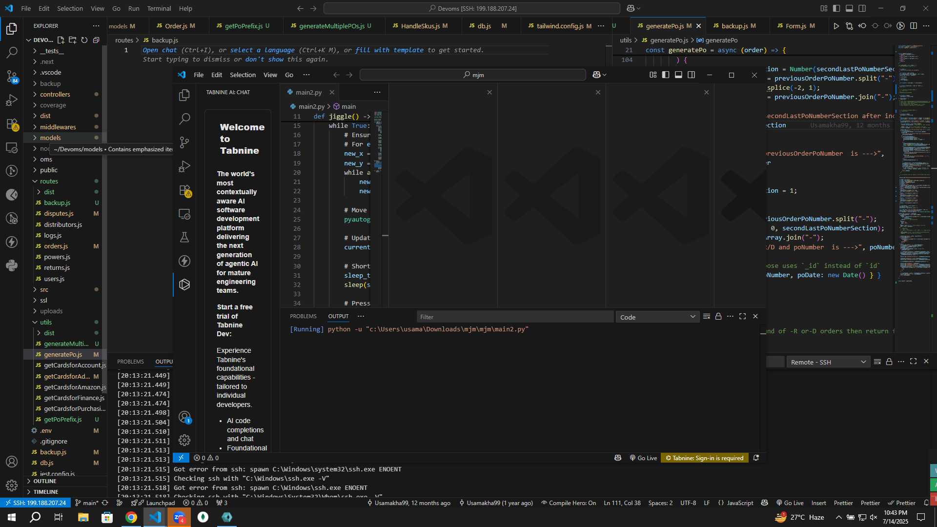Click 'fill with template' link in editor
The height and width of the screenshot is (527, 937).
[389, 50]
